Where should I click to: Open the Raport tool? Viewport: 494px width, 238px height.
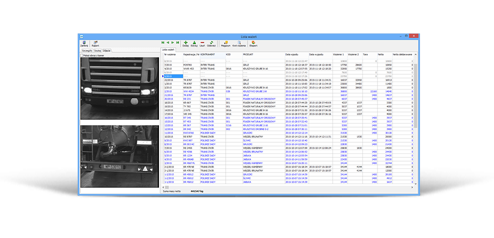tap(95, 43)
